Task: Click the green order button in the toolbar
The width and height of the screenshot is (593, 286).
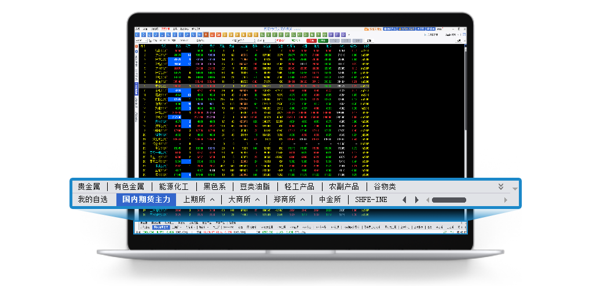Action: point(323,41)
